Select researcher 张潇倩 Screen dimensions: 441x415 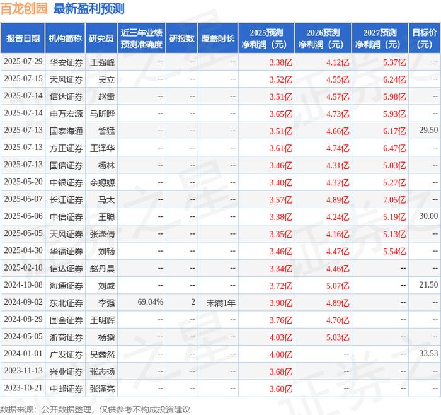[x=102, y=234]
